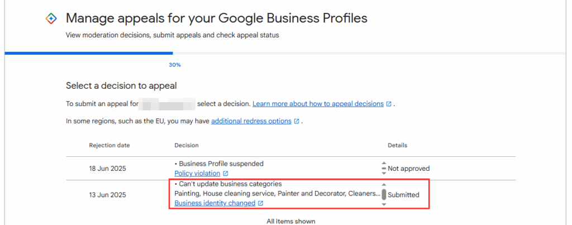Click external-link icon next to Business identity changed
The height and width of the screenshot is (225, 572).
(261, 203)
